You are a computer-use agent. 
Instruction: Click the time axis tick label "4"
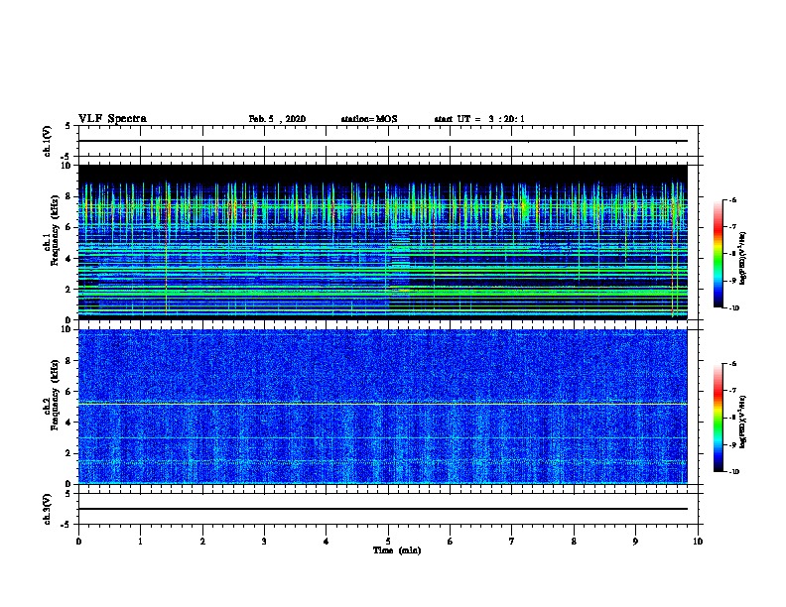click(327, 542)
